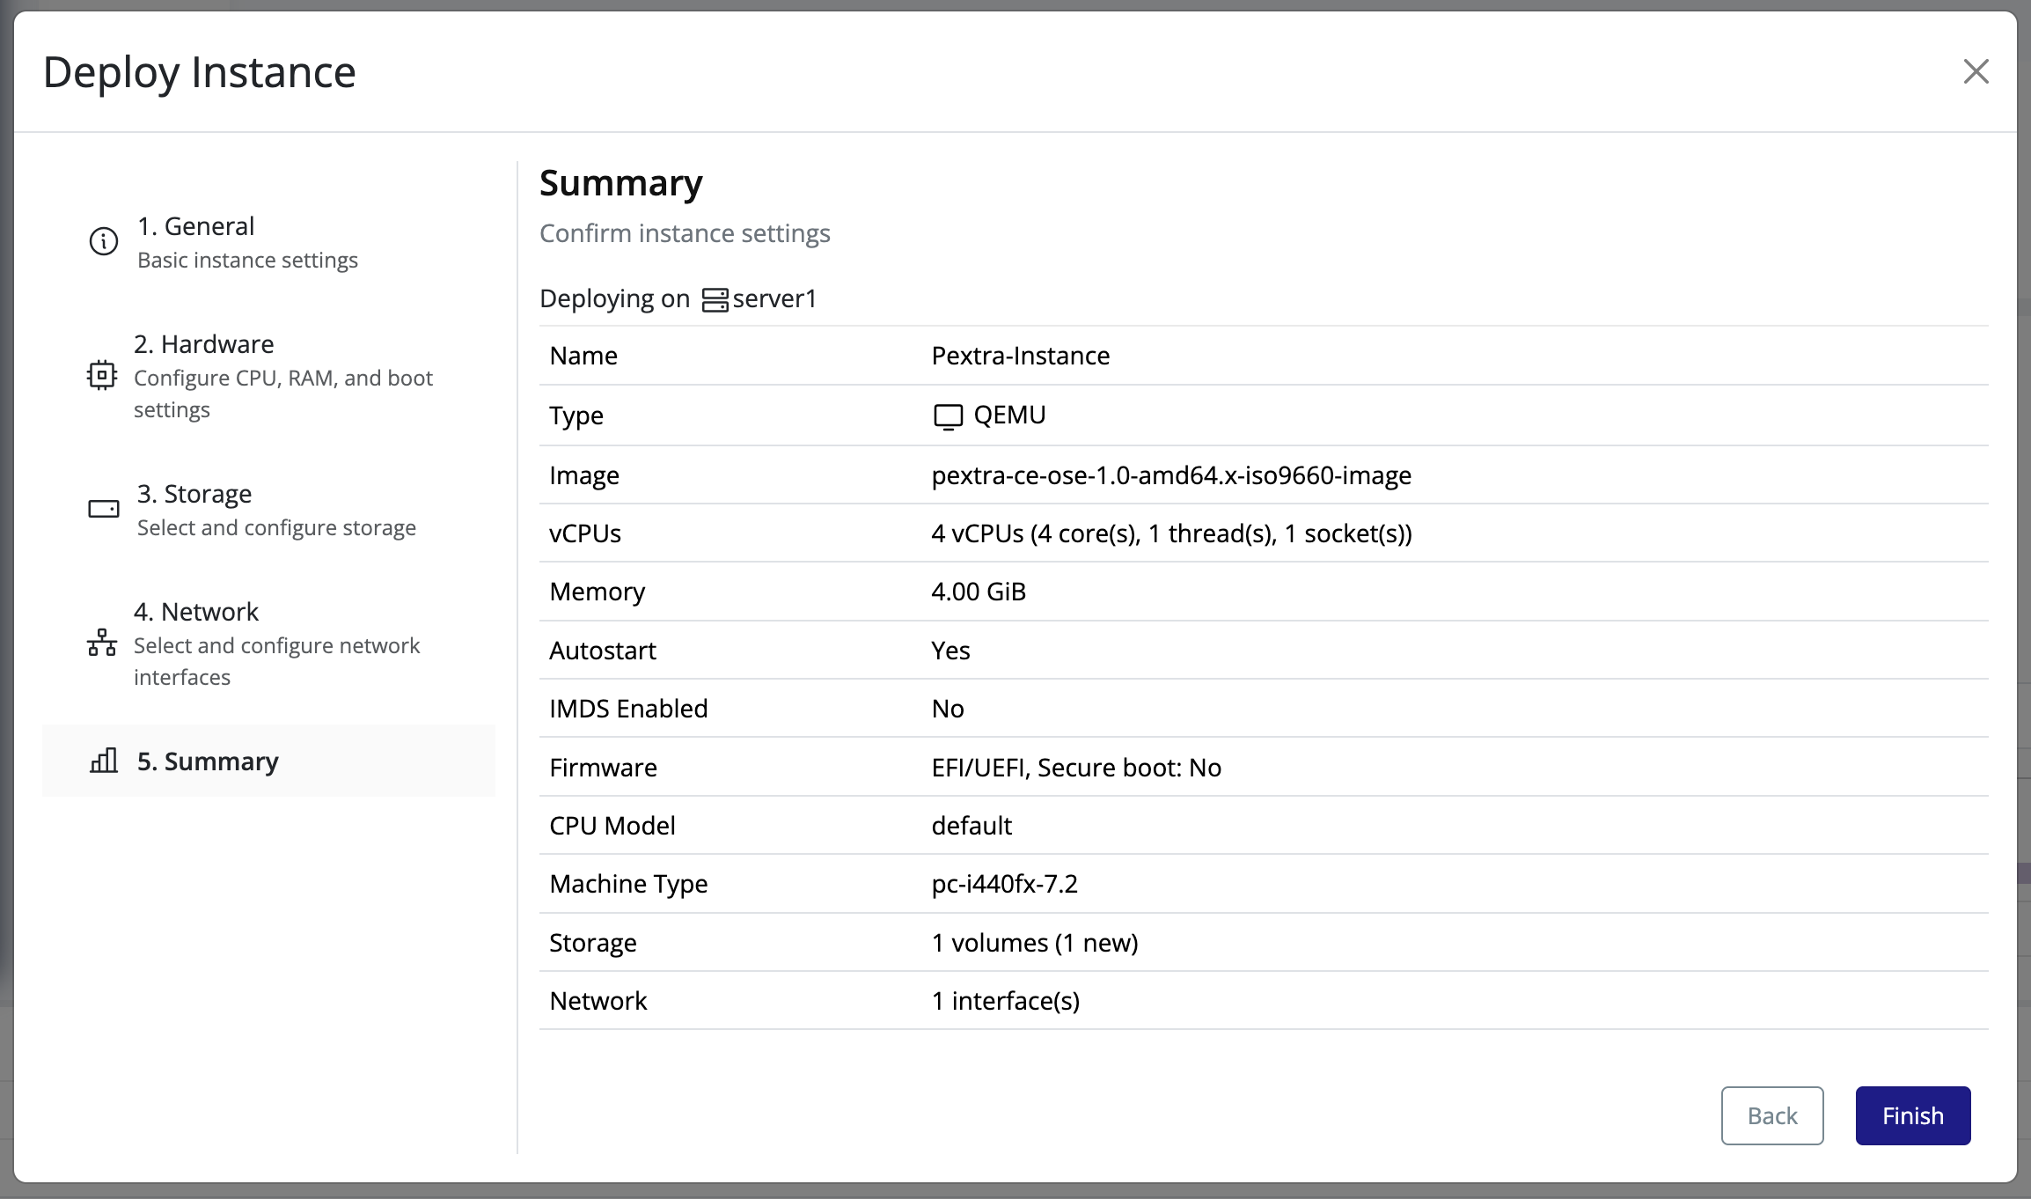This screenshot has height=1199, width=2031.
Task: Click the instance name Pextra-Instance value
Action: click(1020, 356)
